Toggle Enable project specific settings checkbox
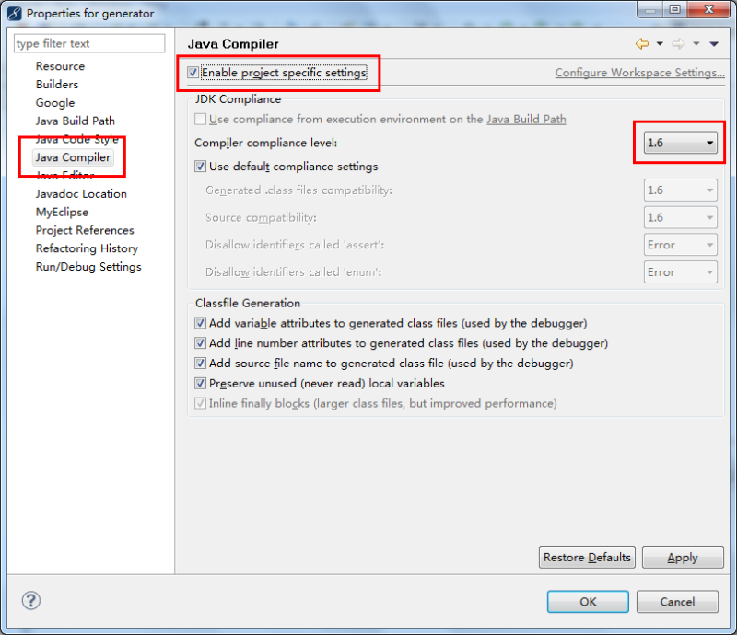Image resolution: width=737 pixels, height=635 pixels. 193,73
